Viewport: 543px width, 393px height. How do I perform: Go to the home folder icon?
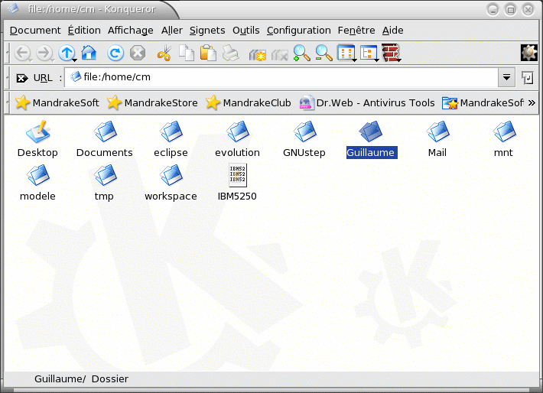[x=89, y=53]
